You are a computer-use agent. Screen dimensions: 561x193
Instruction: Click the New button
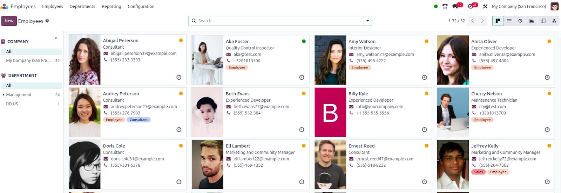9,21
